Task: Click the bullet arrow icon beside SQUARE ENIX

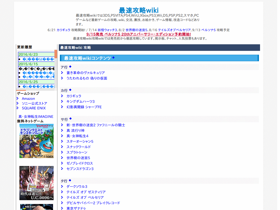Action: click(x=17, y=108)
